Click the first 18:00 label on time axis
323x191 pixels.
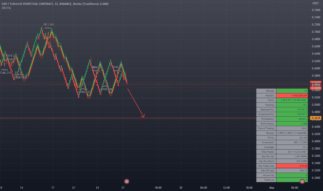click(x=158, y=188)
